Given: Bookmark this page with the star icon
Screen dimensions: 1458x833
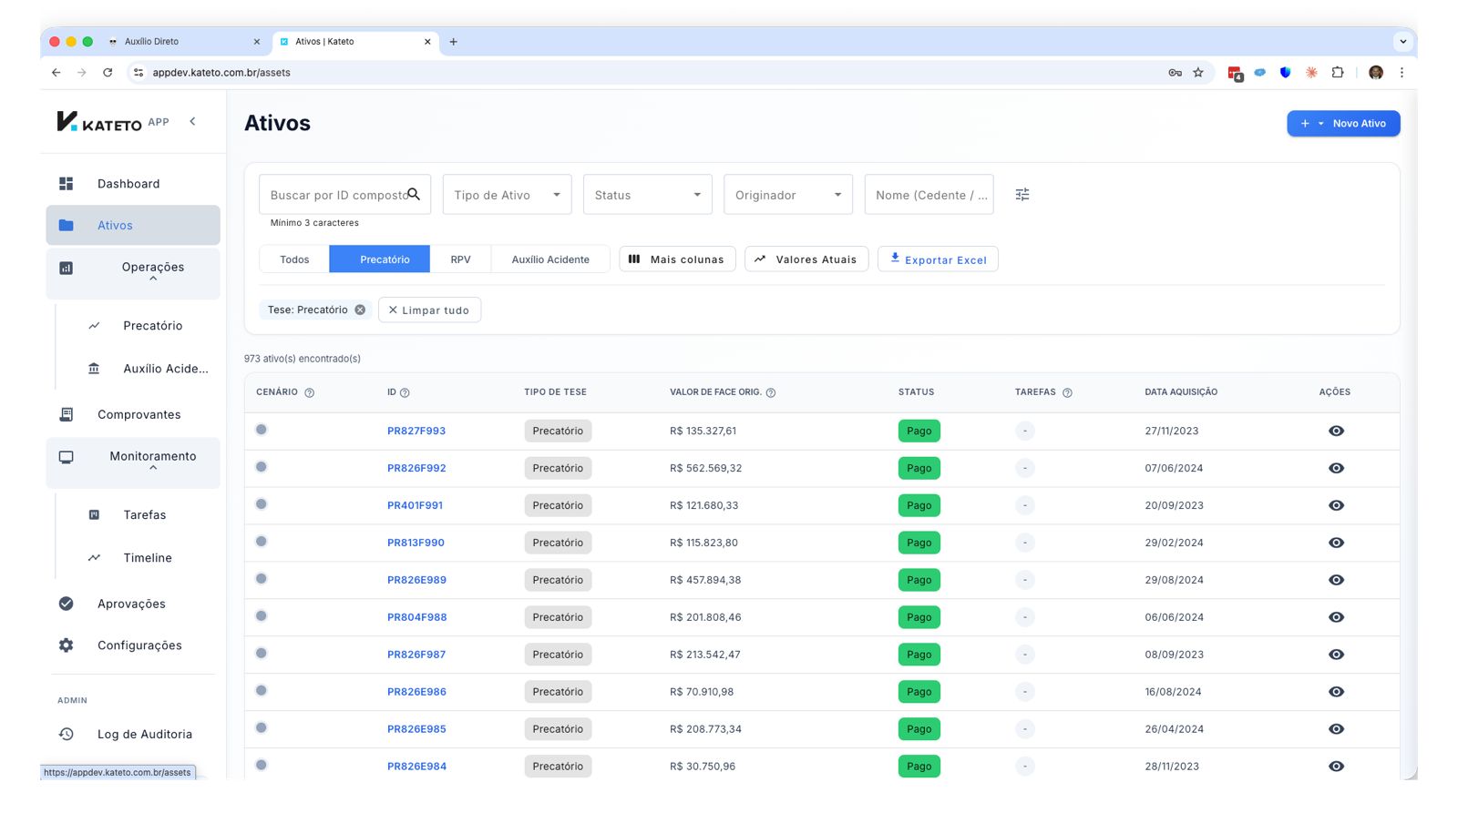Looking at the screenshot, I should pos(1198,73).
